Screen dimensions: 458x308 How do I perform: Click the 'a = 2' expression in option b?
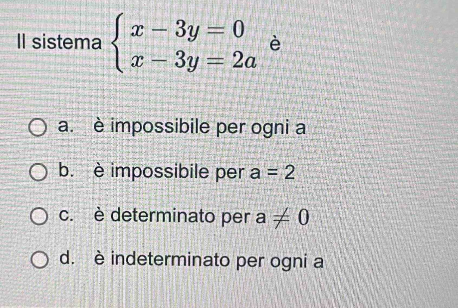272,173
